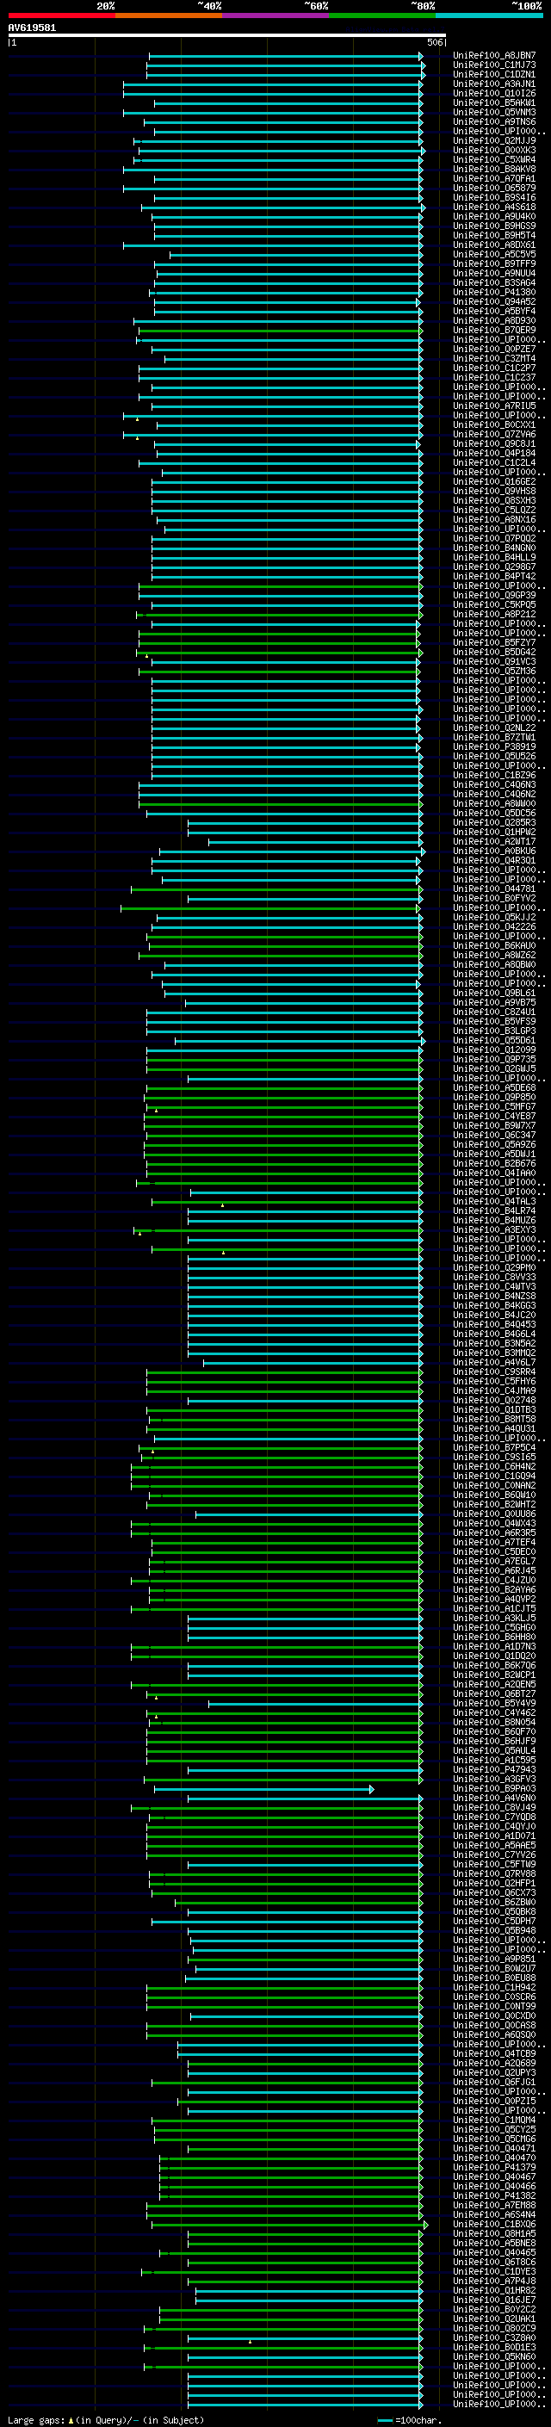Select hit label UniRef100_B6KAU0
The image size is (551, 2427).
(x=494, y=946)
